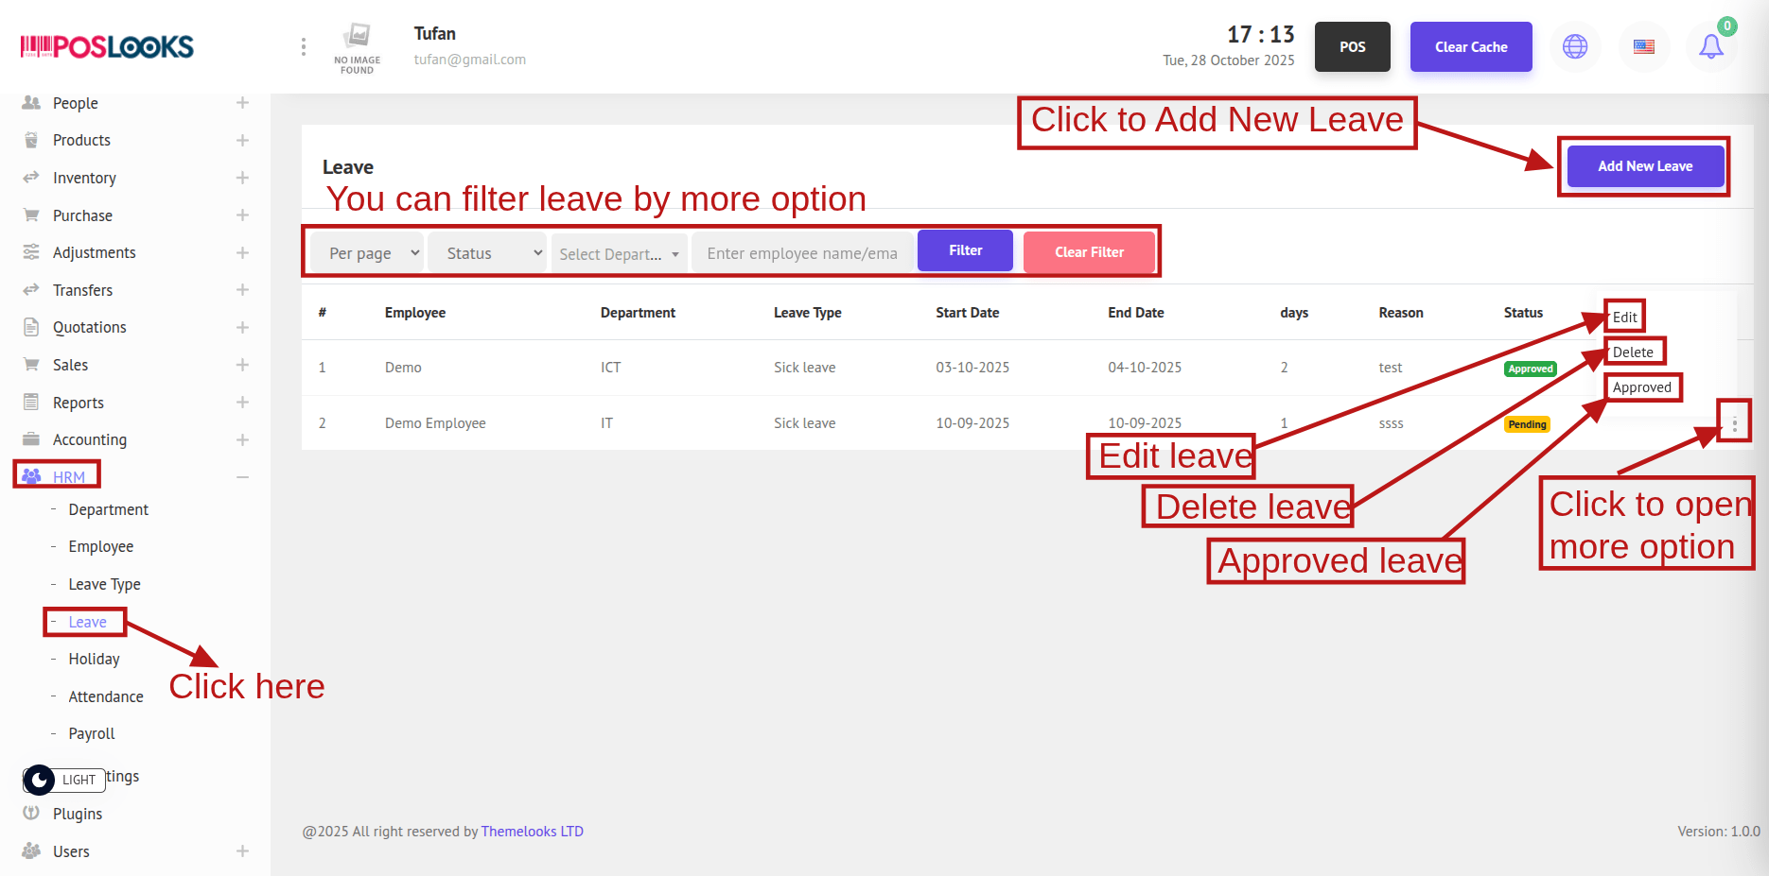1769x876 pixels.
Task: Open the globe language icon
Action: (x=1575, y=46)
